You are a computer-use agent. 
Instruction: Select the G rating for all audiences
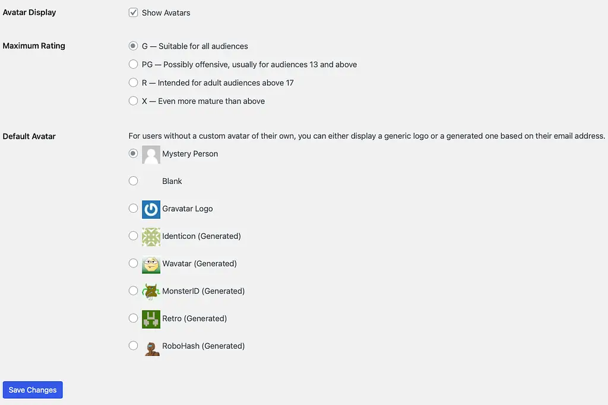coord(133,46)
